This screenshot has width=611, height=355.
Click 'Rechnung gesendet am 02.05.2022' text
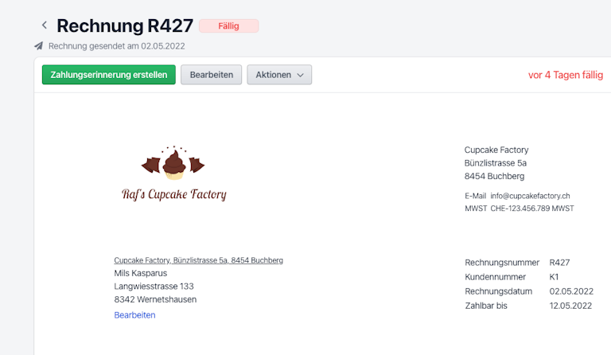point(116,46)
